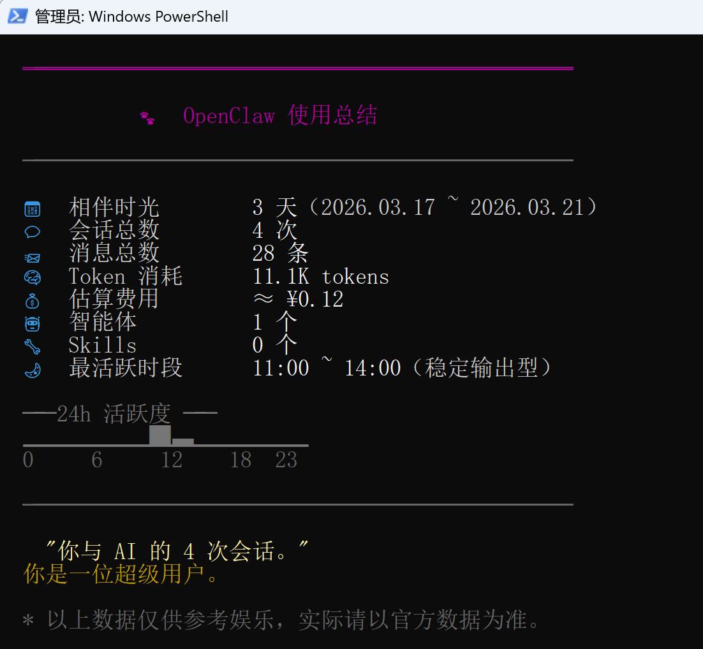
Task: Click the moon icon beside 最活跃时段
Action: tap(32, 370)
